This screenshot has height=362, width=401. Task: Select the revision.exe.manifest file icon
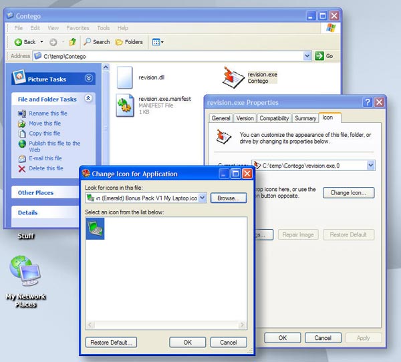126,106
